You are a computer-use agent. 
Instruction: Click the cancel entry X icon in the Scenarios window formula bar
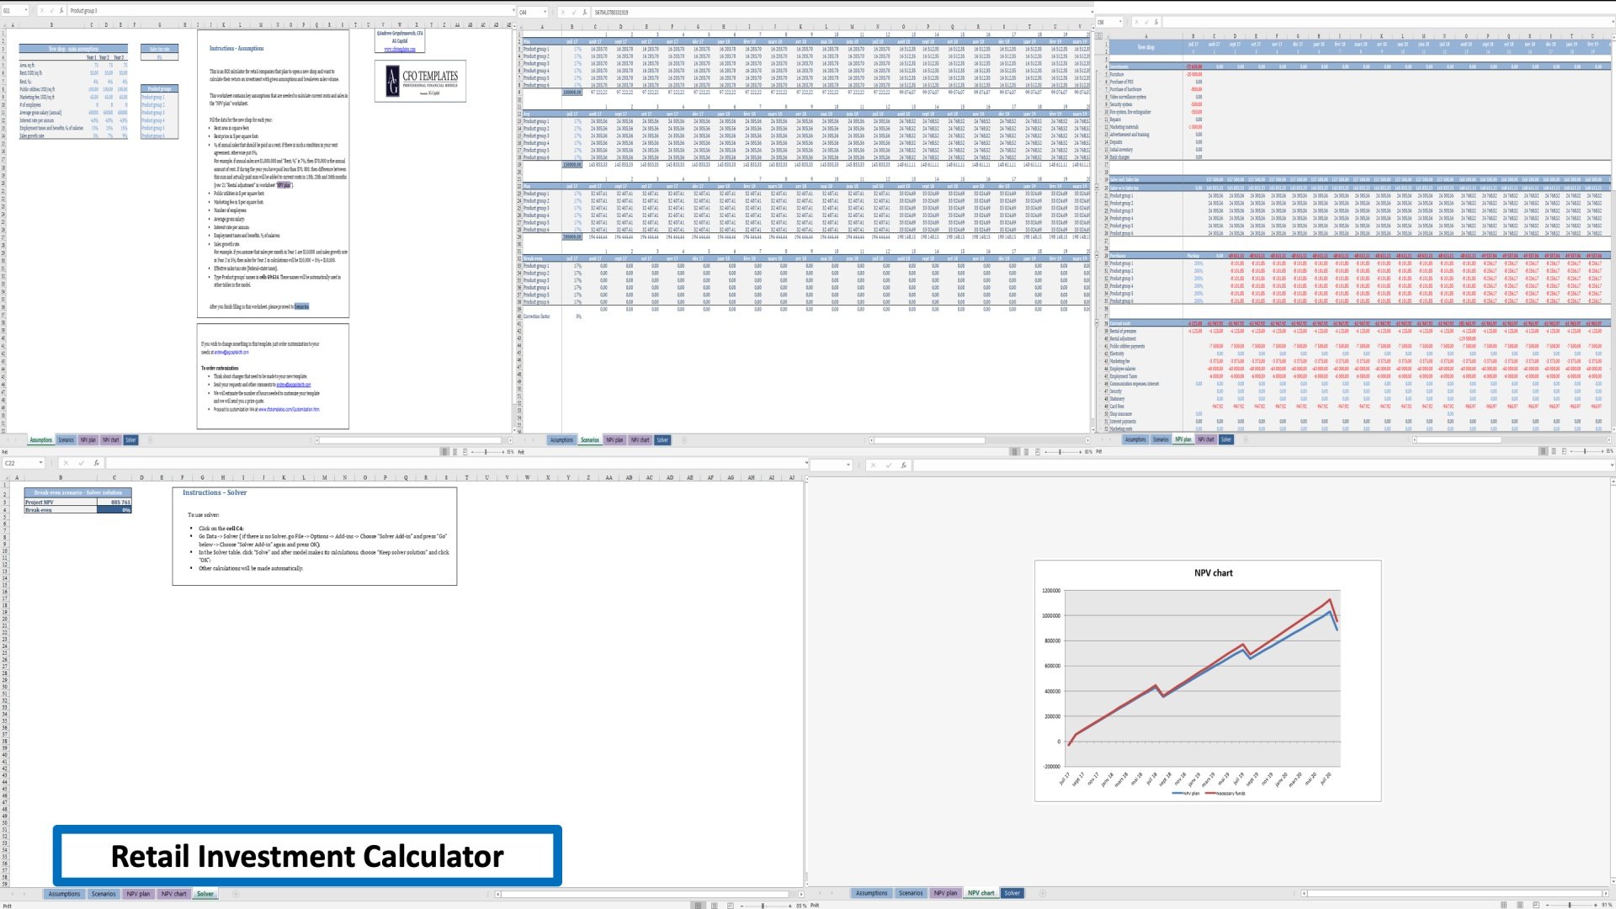(563, 13)
